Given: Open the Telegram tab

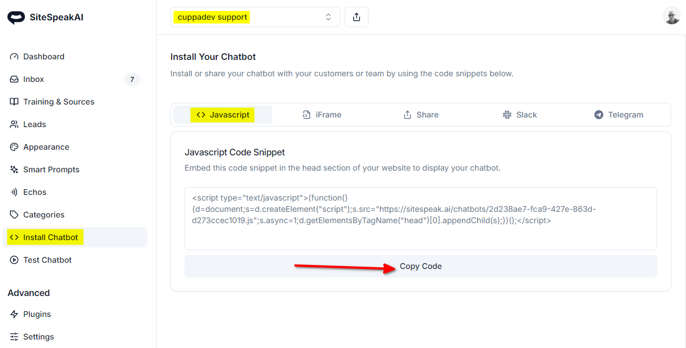Looking at the screenshot, I should point(619,115).
